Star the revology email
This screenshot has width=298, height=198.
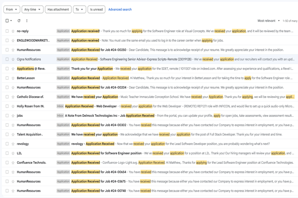pos(13,144)
